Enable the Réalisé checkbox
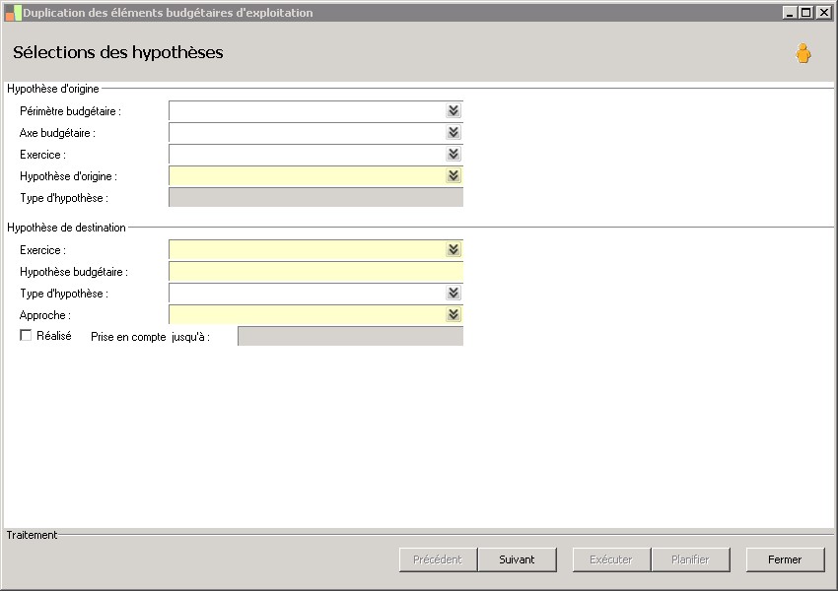Screen dimensions: 838x591 tap(26, 336)
